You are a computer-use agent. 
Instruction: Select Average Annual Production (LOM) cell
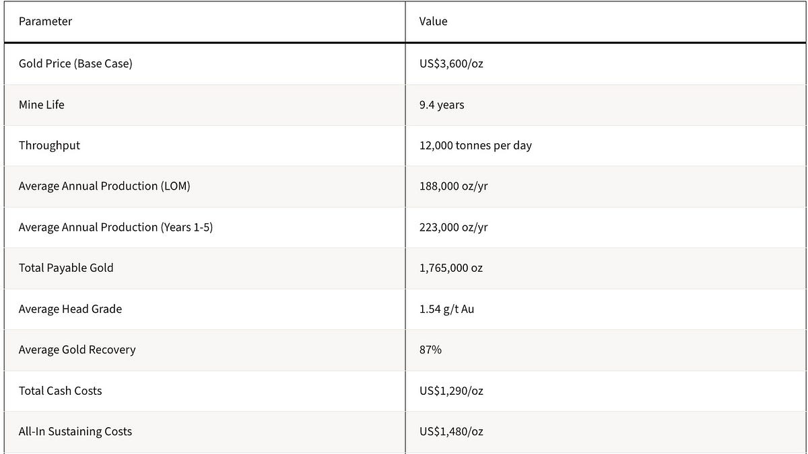pos(205,186)
